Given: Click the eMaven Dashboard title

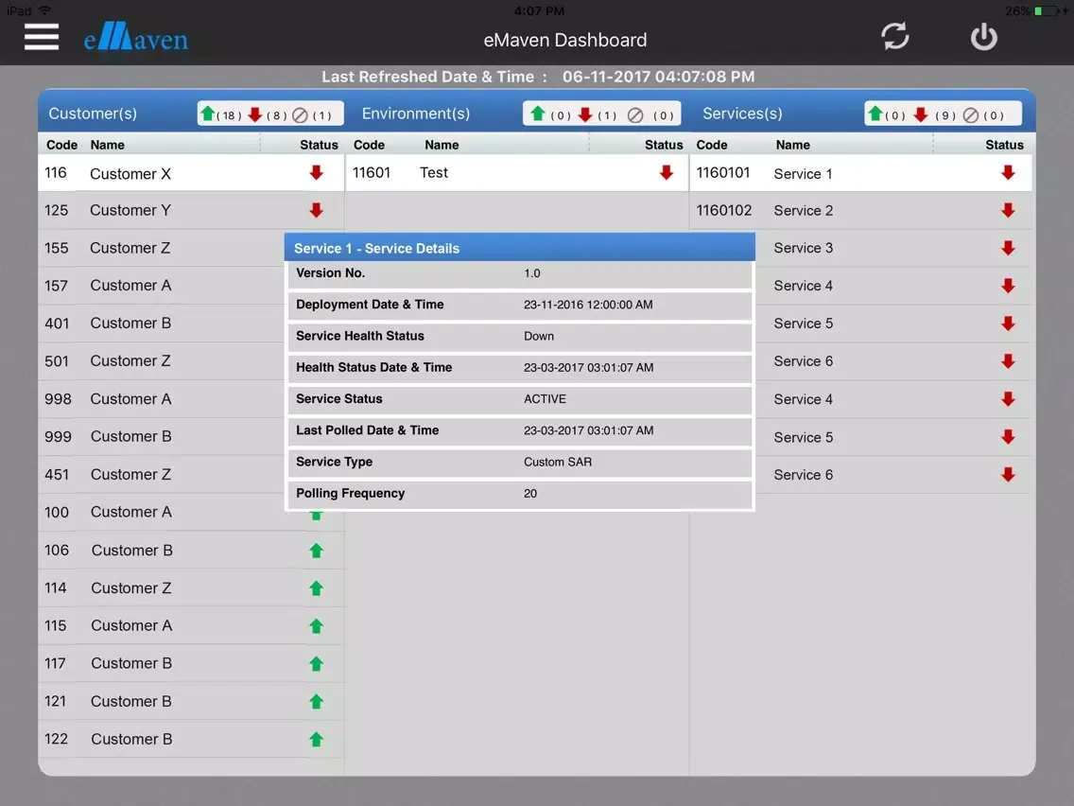Looking at the screenshot, I should pyautogui.click(x=564, y=40).
